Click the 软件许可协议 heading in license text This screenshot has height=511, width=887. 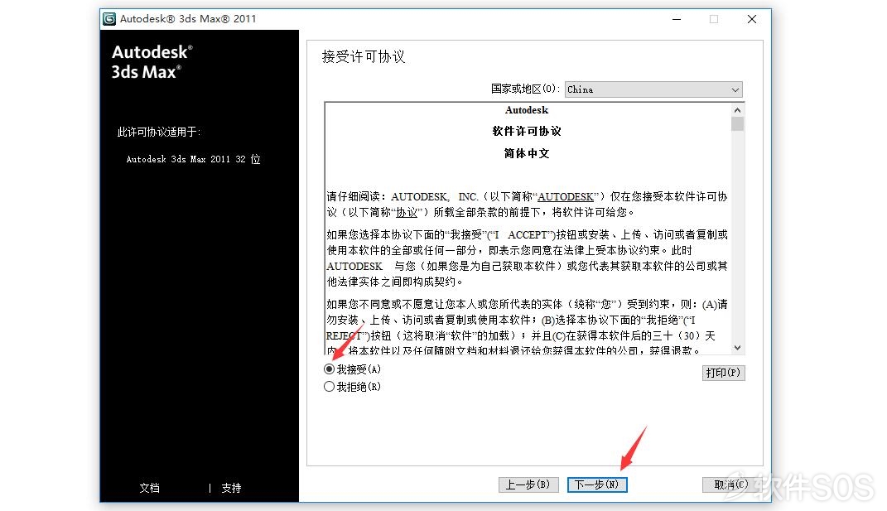[x=527, y=132]
